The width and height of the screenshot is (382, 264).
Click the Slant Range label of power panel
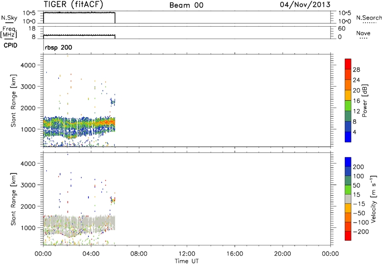(x=13, y=101)
